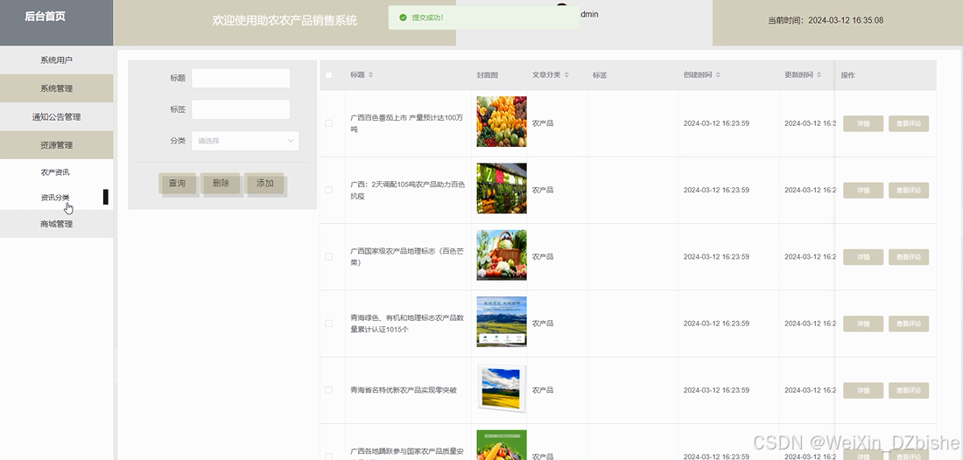This screenshot has height=460, width=963.
Task: Click 查看评论 for 青海绿色、有机 row
Action: 909,324
